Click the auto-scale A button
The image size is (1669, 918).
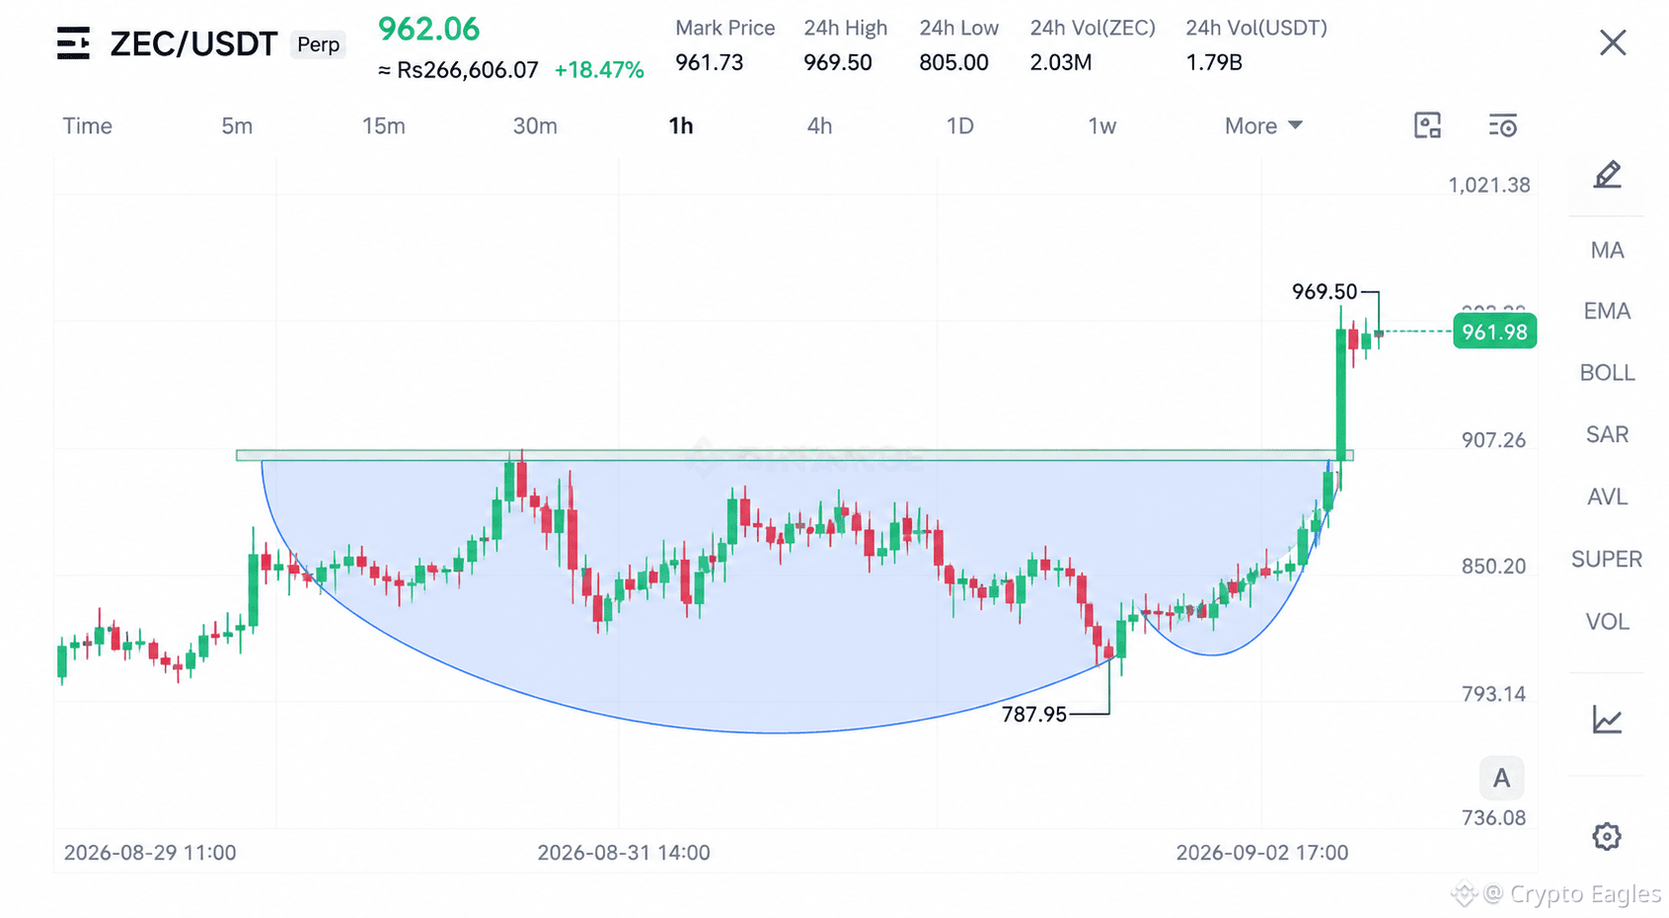1501,778
